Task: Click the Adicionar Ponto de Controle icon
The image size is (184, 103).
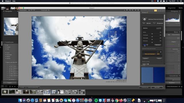Action: (x=145, y=19)
